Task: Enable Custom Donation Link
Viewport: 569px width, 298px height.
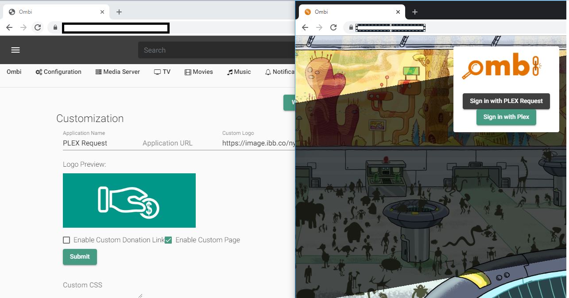Action: 66,240
